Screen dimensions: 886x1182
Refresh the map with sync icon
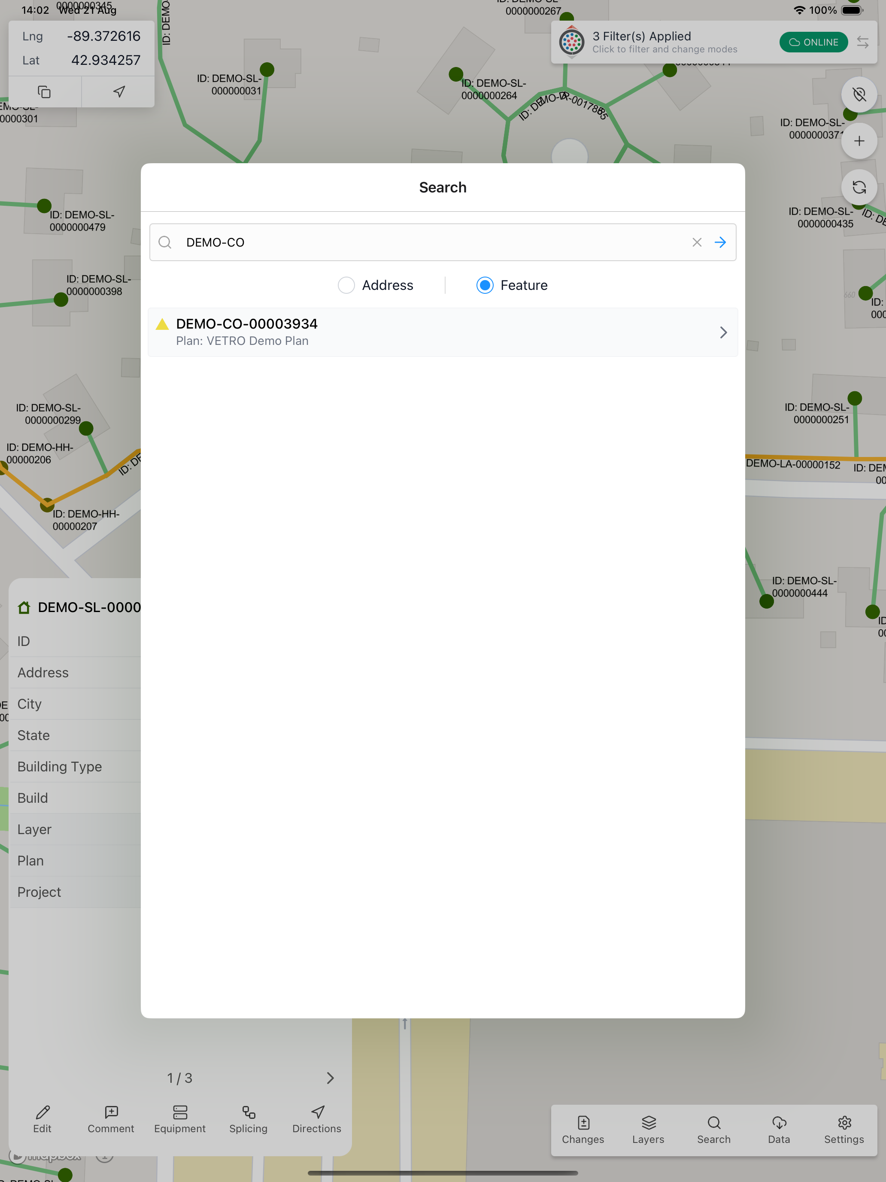859,188
